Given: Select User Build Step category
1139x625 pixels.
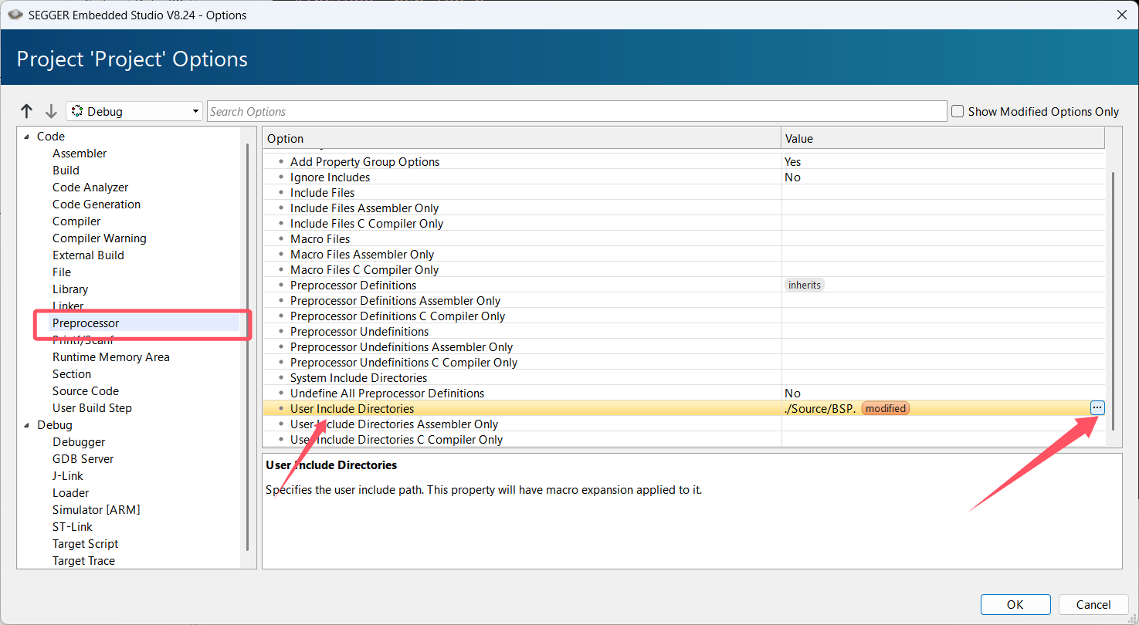Looking at the screenshot, I should pyautogui.click(x=92, y=408).
